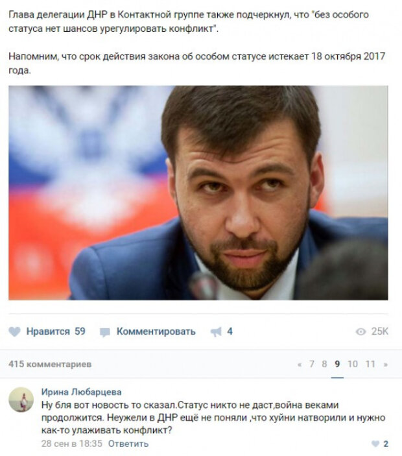Go to next comment pages arrow
The image size is (402, 456).
(x=385, y=365)
